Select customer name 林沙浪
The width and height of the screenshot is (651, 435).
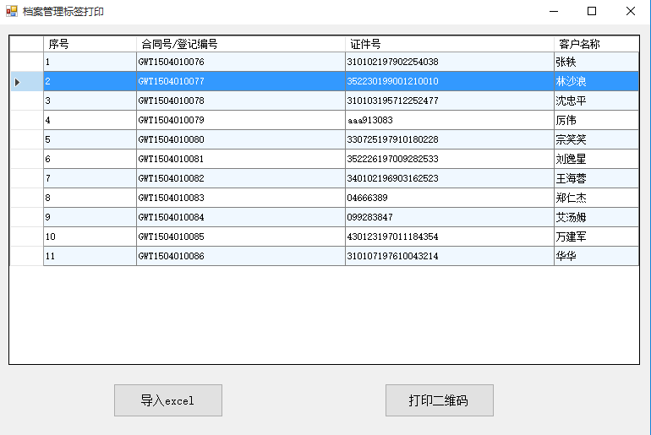coord(596,81)
